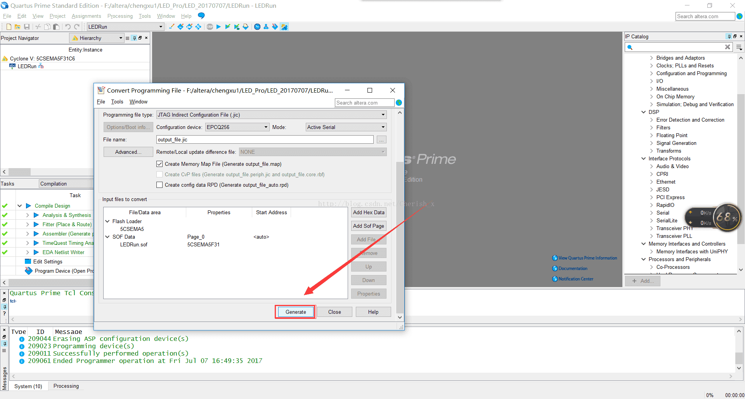Click the Paste clipboard toolbar icon
Viewport: 745px width, 399px height.
pyautogui.click(x=56, y=27)
